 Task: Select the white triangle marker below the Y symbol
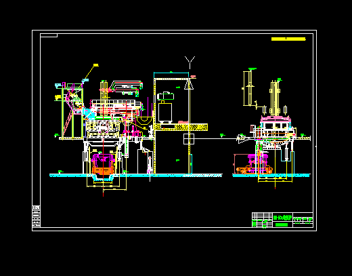(x=189, y=84)
